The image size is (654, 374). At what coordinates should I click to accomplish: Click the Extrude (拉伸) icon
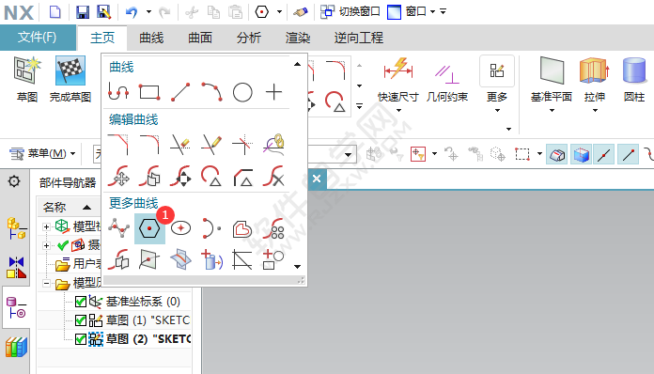pos(595,79)
